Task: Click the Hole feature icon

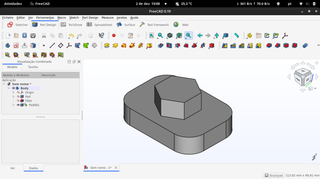Action: 169,45
